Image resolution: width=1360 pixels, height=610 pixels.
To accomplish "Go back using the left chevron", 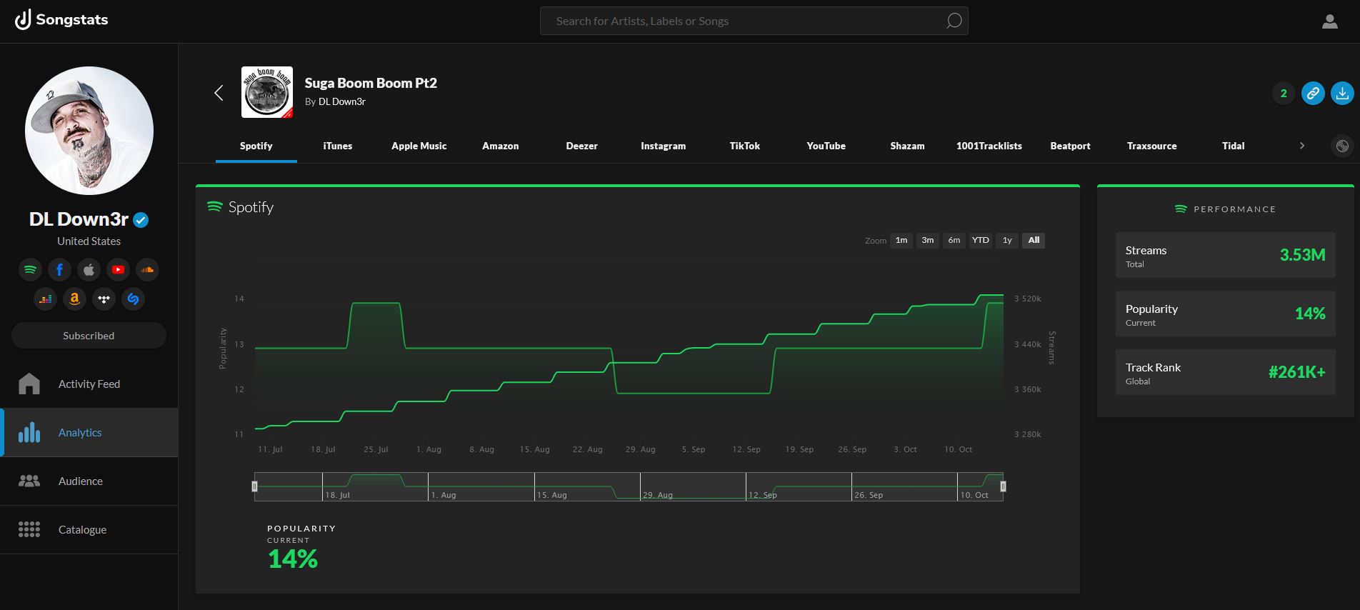I will coord(219,93).
